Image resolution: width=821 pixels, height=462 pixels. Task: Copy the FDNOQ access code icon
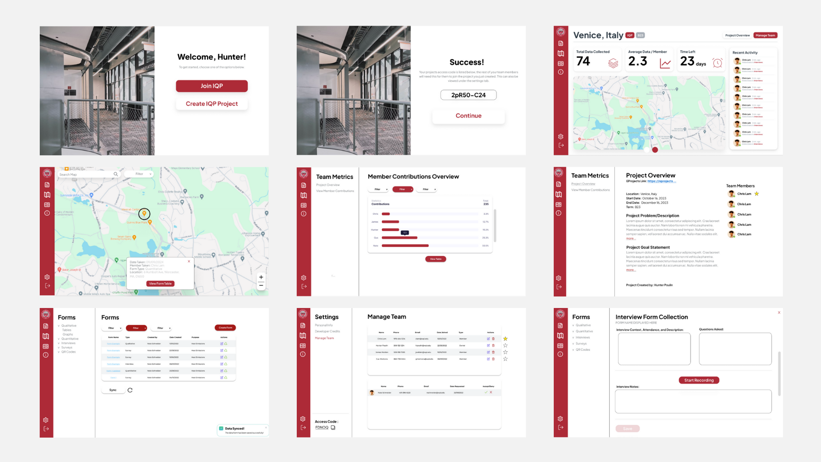tap(333, 427)
